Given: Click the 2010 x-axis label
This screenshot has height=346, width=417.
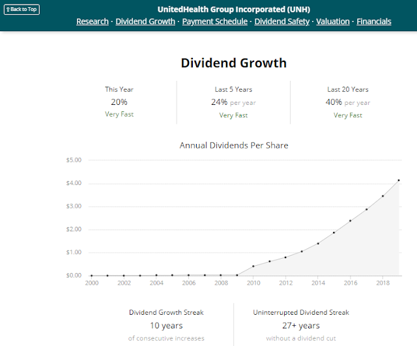Looking at the screenshot, I should coord(253,283).
